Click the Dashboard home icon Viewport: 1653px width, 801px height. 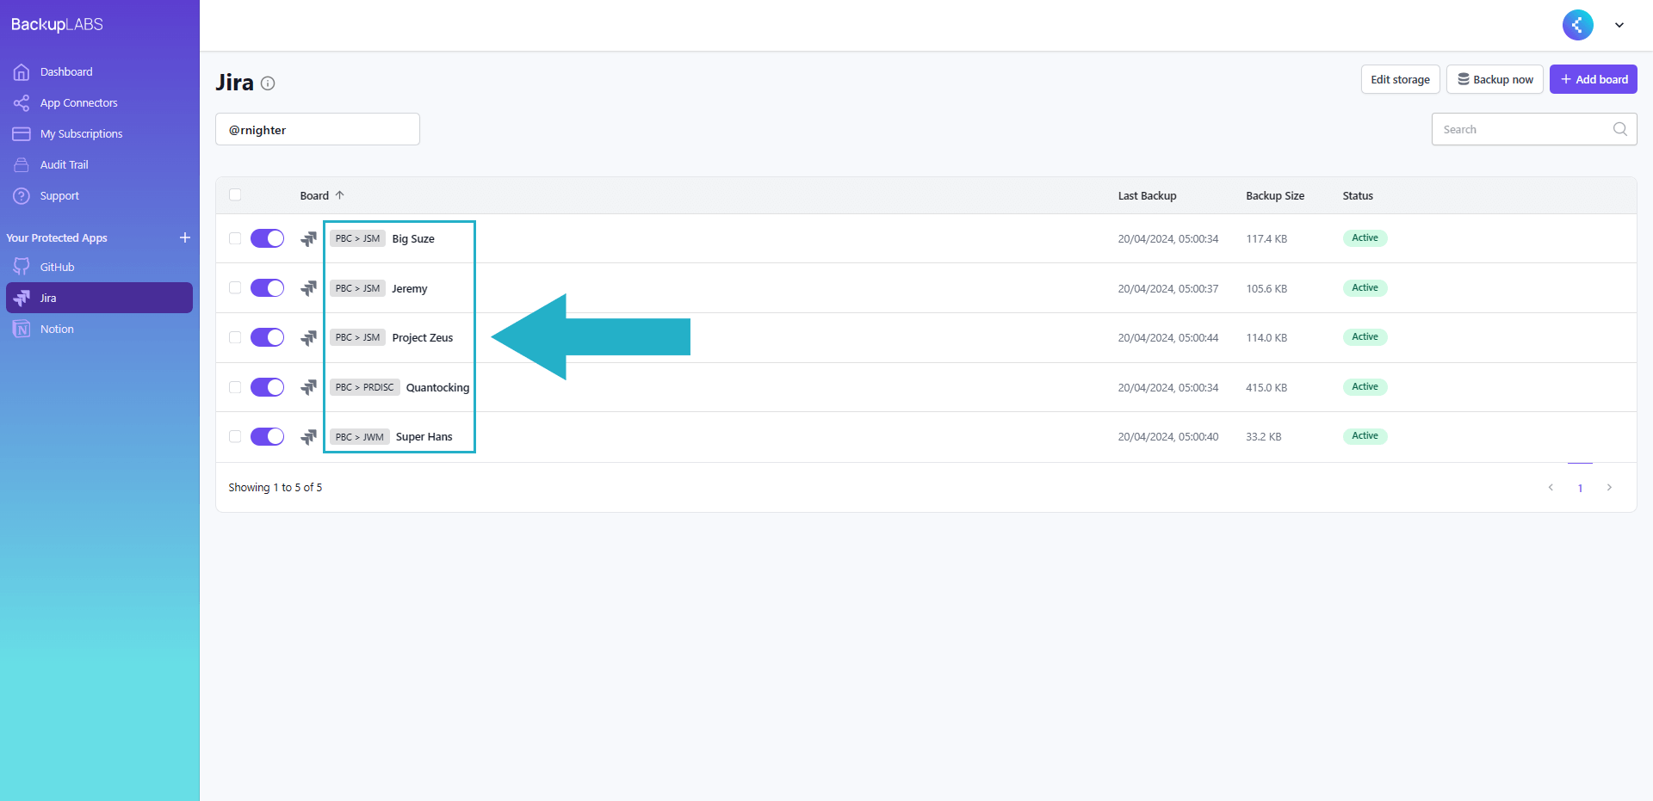point(22,72)
